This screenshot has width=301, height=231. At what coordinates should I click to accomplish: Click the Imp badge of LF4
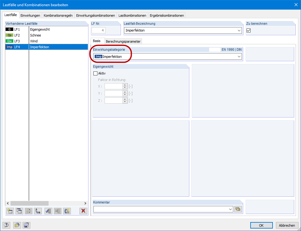coord(9,47)
